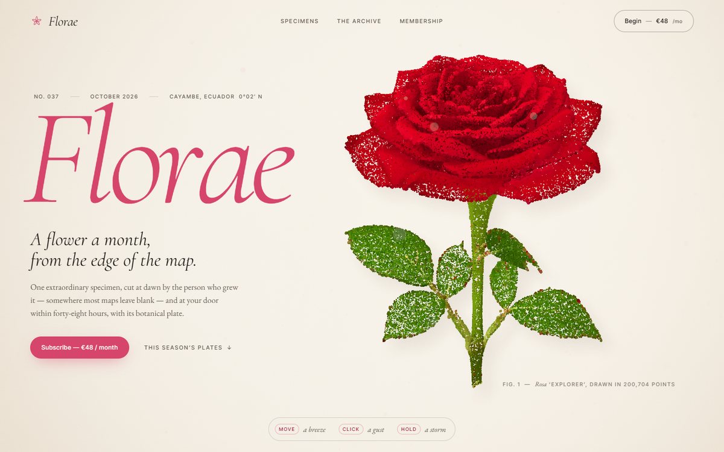This screenshot has width=724, height=452.
Task: Click the 'a breeze' label
Action: (x=314, y=430)
